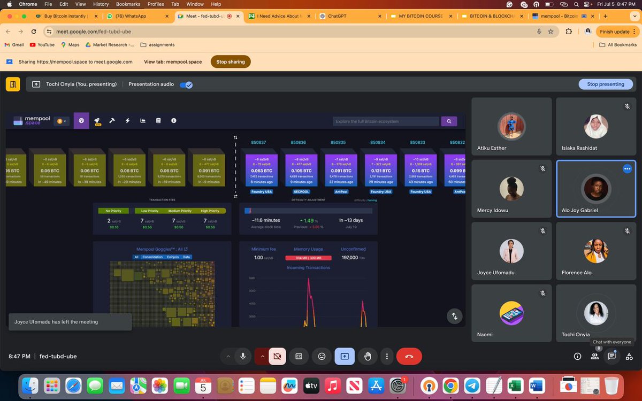Switch to the ChatGPT tab

pyautogui.click(x=350, y=16)
